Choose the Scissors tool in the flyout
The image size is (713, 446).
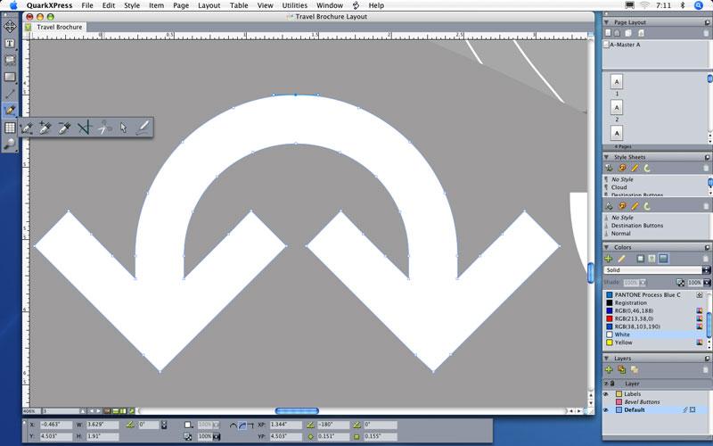104,128
